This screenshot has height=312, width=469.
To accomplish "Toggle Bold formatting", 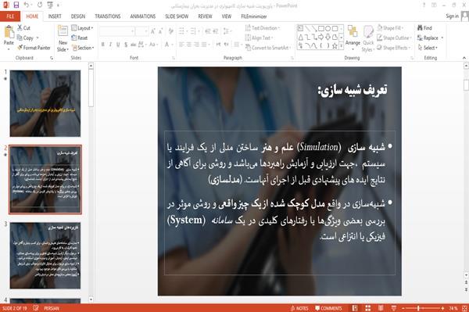I will (x=103, y=45).
